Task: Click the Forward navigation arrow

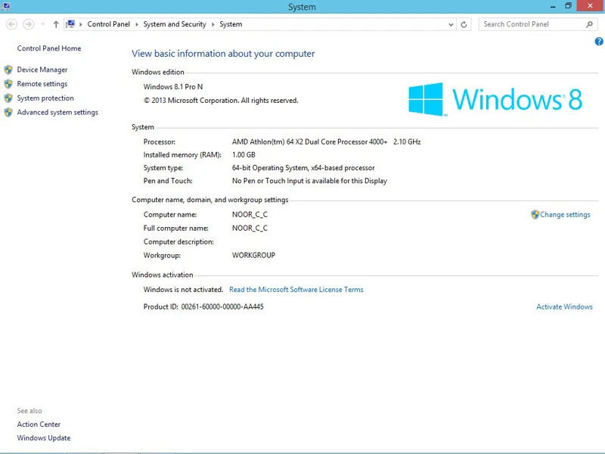Action: pos(29,24)
